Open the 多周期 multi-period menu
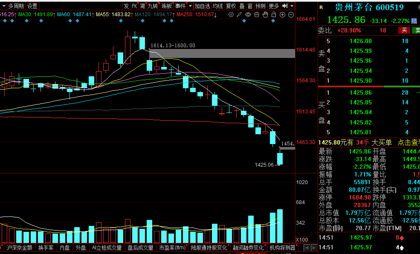This screenshot has width=420, height=254. coord(16,6)
